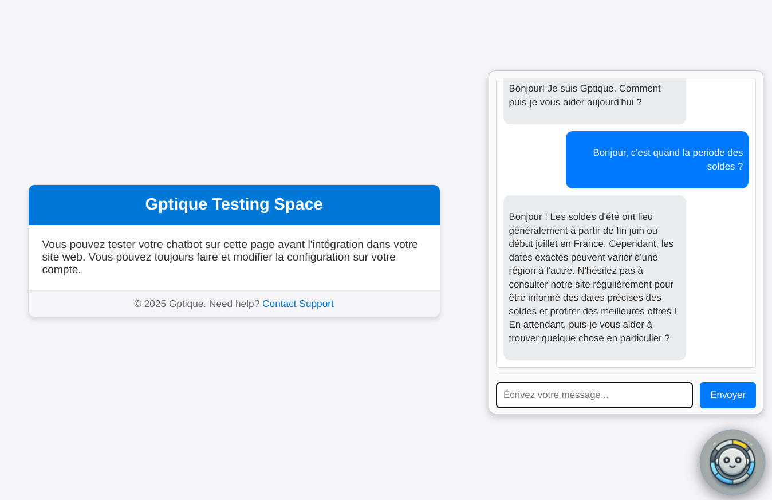Focus the "Écrivez votre message..." input field
The image size is (772, 500).
coord(594,395)
